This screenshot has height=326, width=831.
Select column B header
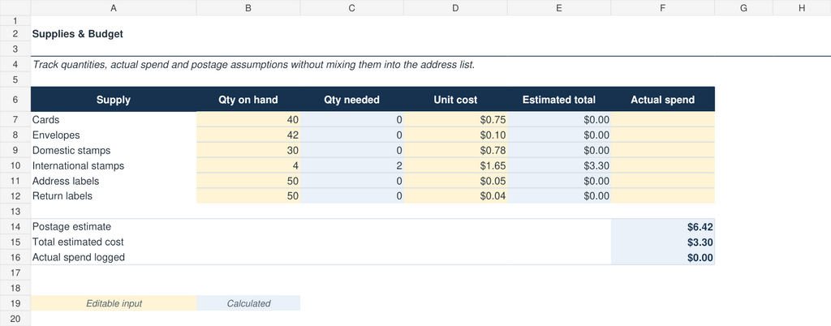[x=248, y=8]
